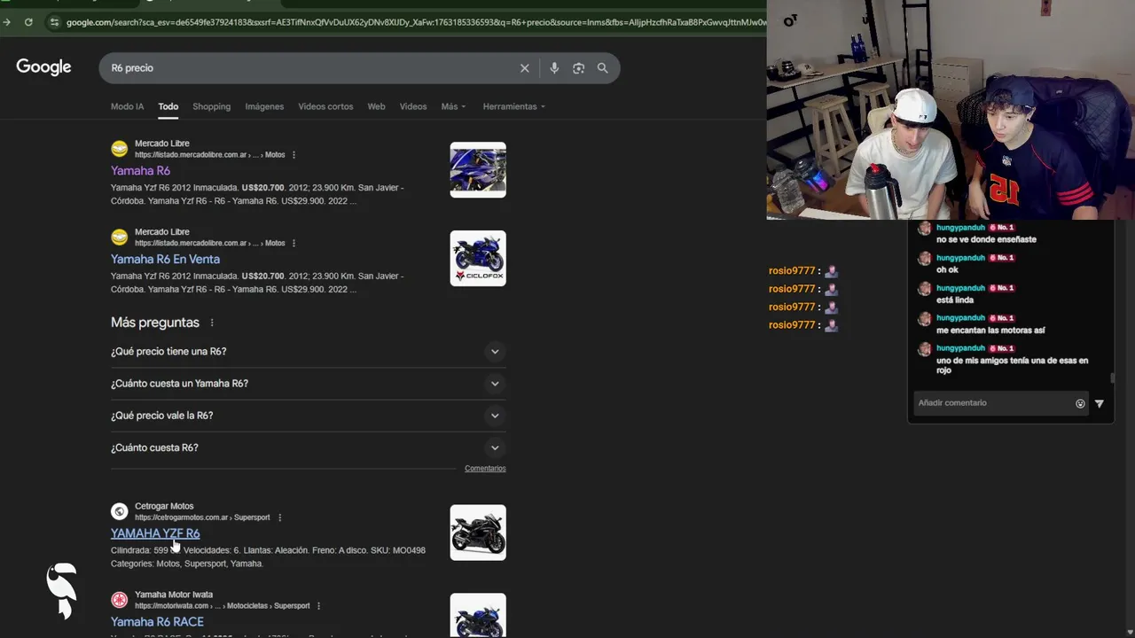Click chat message 'no se ve donde enseñaste'
1135x638 pixels.
tap(986, 239)
